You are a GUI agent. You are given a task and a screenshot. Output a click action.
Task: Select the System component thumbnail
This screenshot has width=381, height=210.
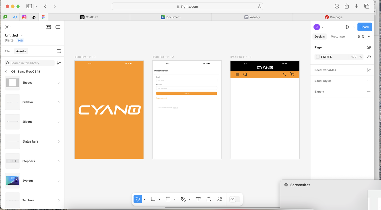(x=12, y=181)
